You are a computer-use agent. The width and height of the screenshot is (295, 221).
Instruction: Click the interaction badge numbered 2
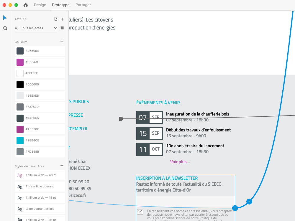(249, 202)
